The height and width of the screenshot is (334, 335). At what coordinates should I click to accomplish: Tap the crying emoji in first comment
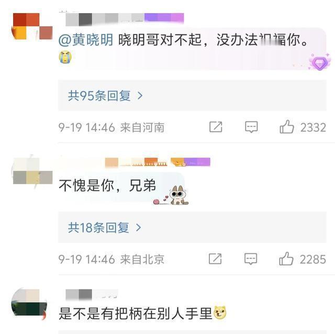point(65,57)
